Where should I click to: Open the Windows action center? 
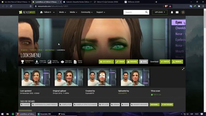202,114
